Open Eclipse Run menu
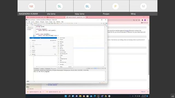Image resolution: width=175 pixels, height=98 pixels. tap(54, 22)
